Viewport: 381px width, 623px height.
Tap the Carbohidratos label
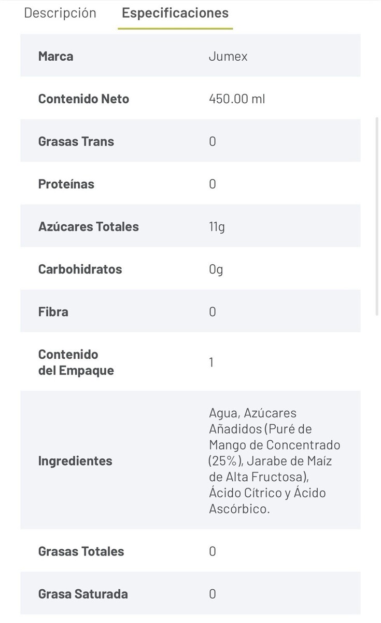point(80,269)
